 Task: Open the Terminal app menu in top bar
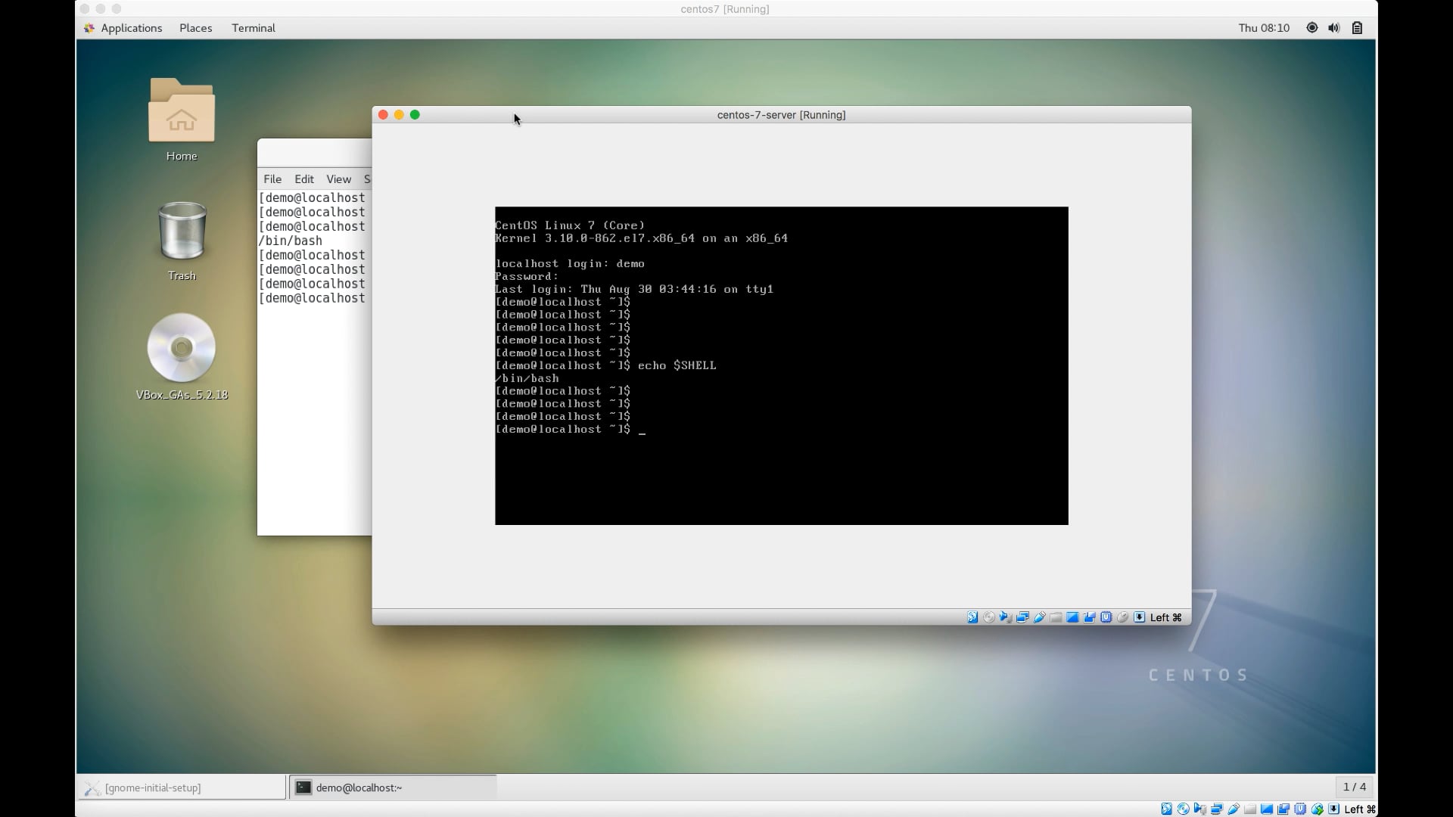(x=253, y=28)
